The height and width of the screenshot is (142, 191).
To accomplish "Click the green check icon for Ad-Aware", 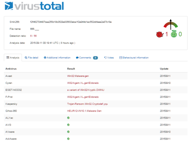I will coord(68,139).
